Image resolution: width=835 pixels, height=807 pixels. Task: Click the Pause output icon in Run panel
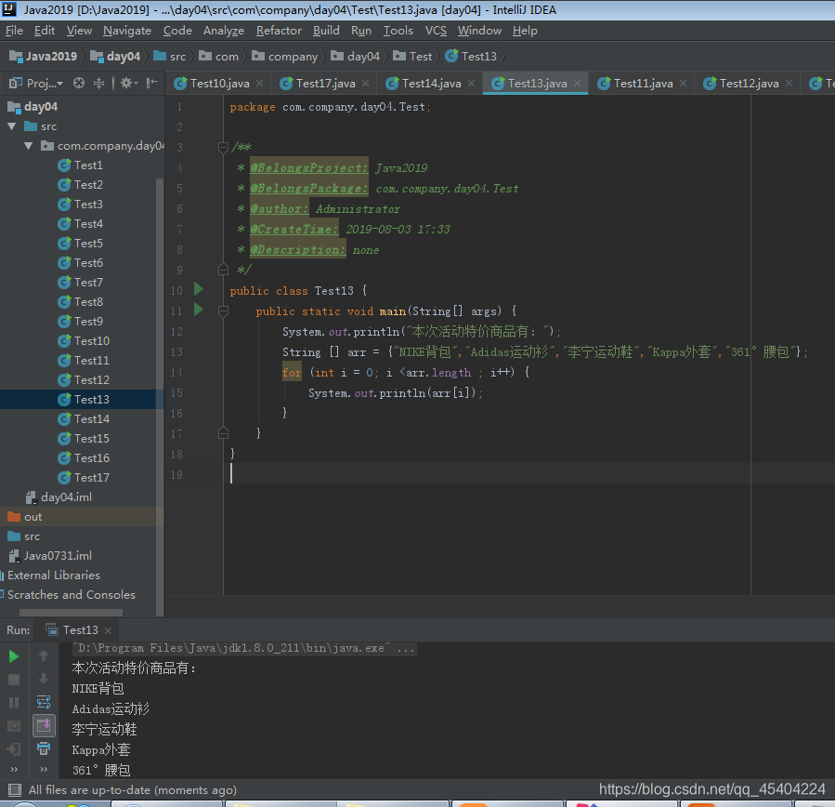[x=14, y=703]
